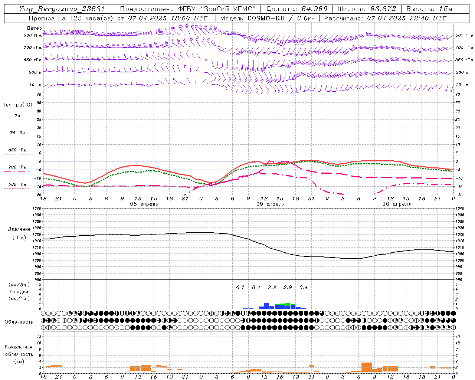Viewport: 475px width, 380px height.
Task: Click the (мм/3ч.) units label
Action: click(19, 285)
